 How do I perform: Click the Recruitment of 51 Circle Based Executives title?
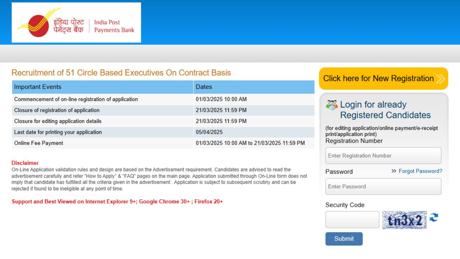121,73
